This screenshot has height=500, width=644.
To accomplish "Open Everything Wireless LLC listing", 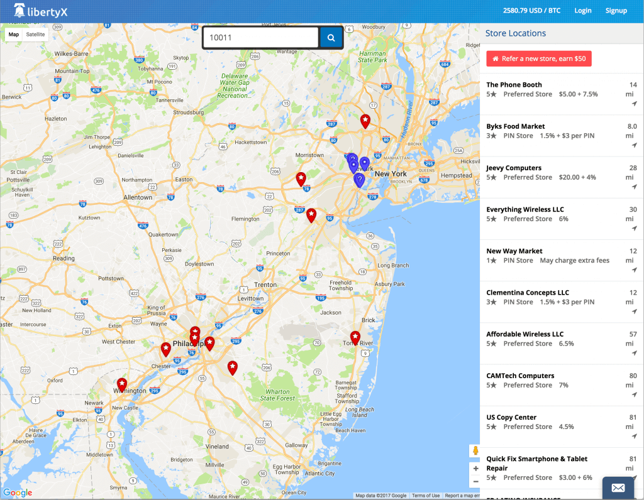I will pyautogui.click(x=525, y=209).
